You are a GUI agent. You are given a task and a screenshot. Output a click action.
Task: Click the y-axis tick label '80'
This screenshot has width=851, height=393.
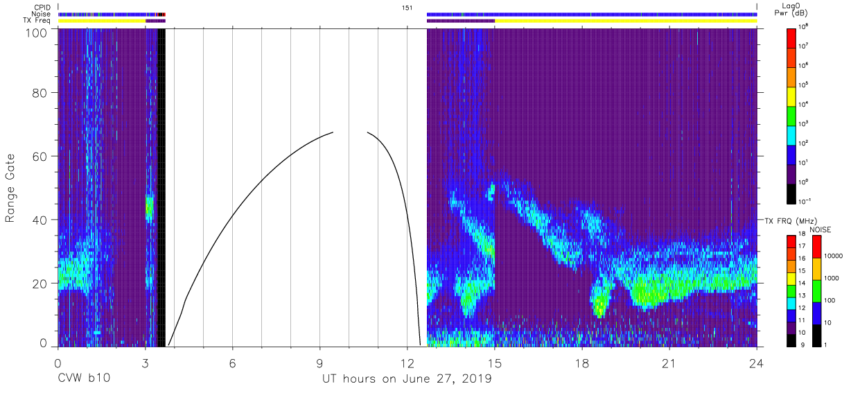click(40, 93)
